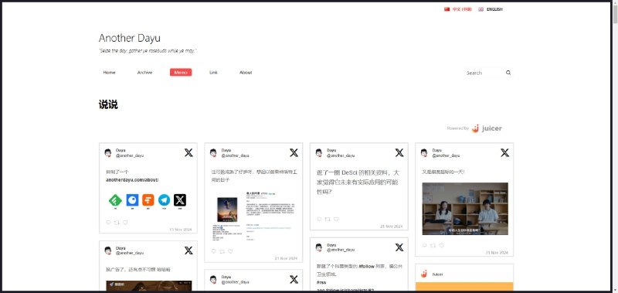Click the Another Dayu site title
Viewport: 618px width, 293px height.
129,38
